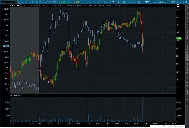
Task: Click the crosshair pointer icon
Action: [155, 126]
